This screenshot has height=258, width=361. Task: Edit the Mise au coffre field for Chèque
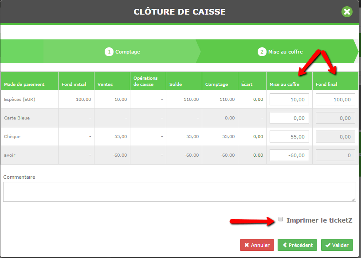[x=289, y=137]
